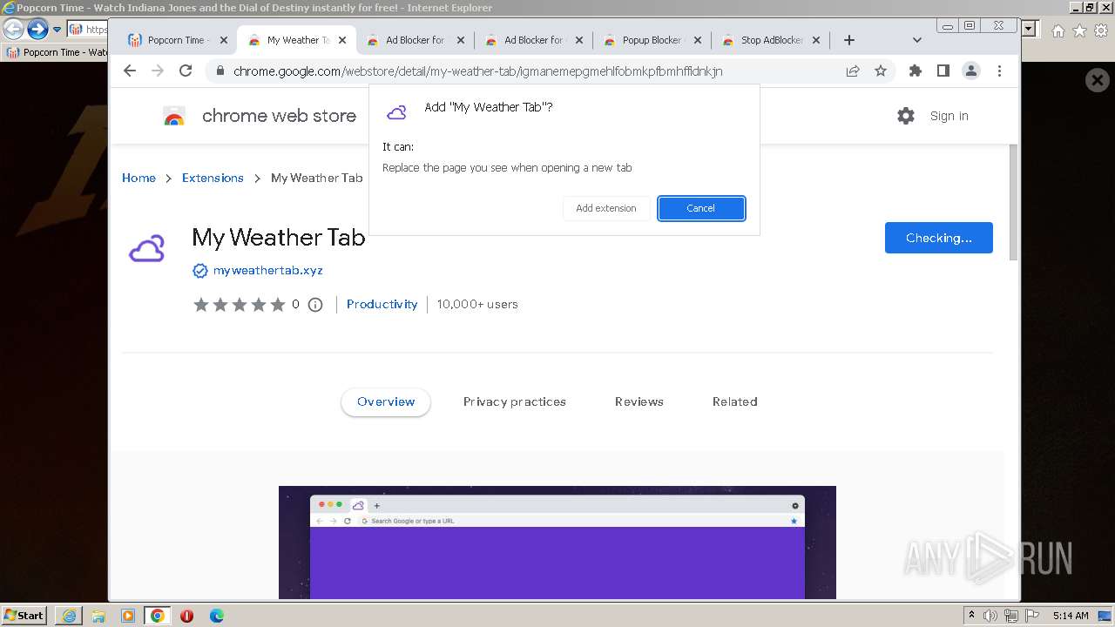Screen dimensions: 1115x627
Task: Show hidden tray icons arrow
Action: tap(971, 616)
